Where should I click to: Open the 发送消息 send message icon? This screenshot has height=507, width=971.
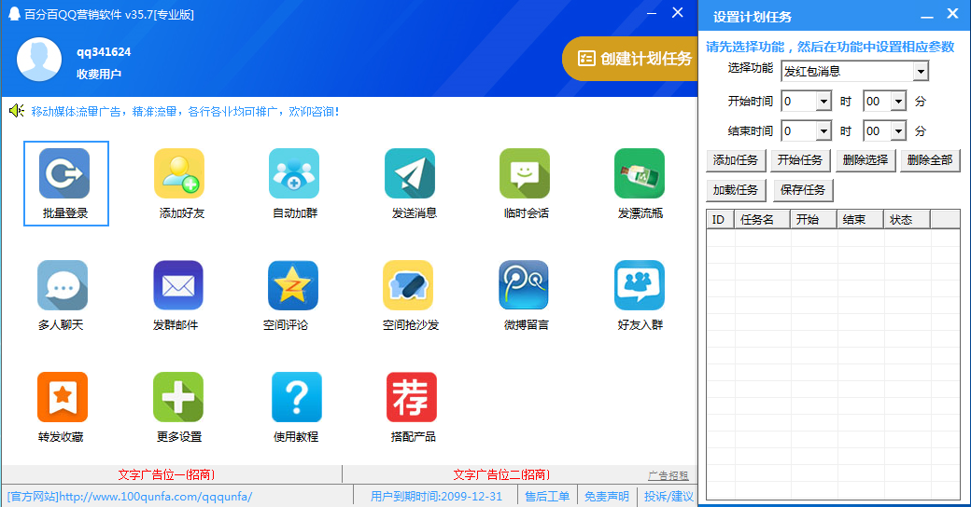coord(409,173)
